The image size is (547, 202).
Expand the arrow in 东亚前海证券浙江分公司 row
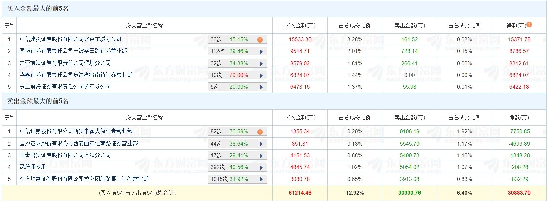click(261, 87)
